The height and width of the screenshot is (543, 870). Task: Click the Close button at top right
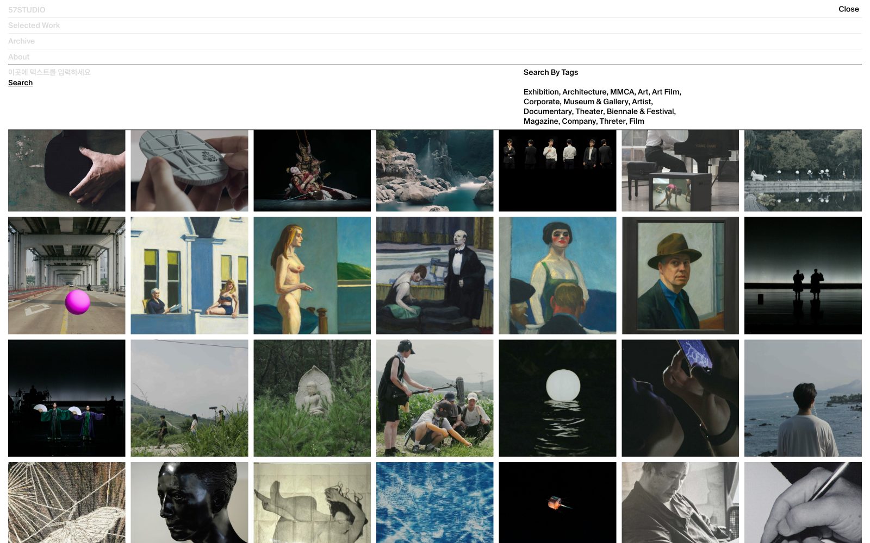(x=848, y=9)
